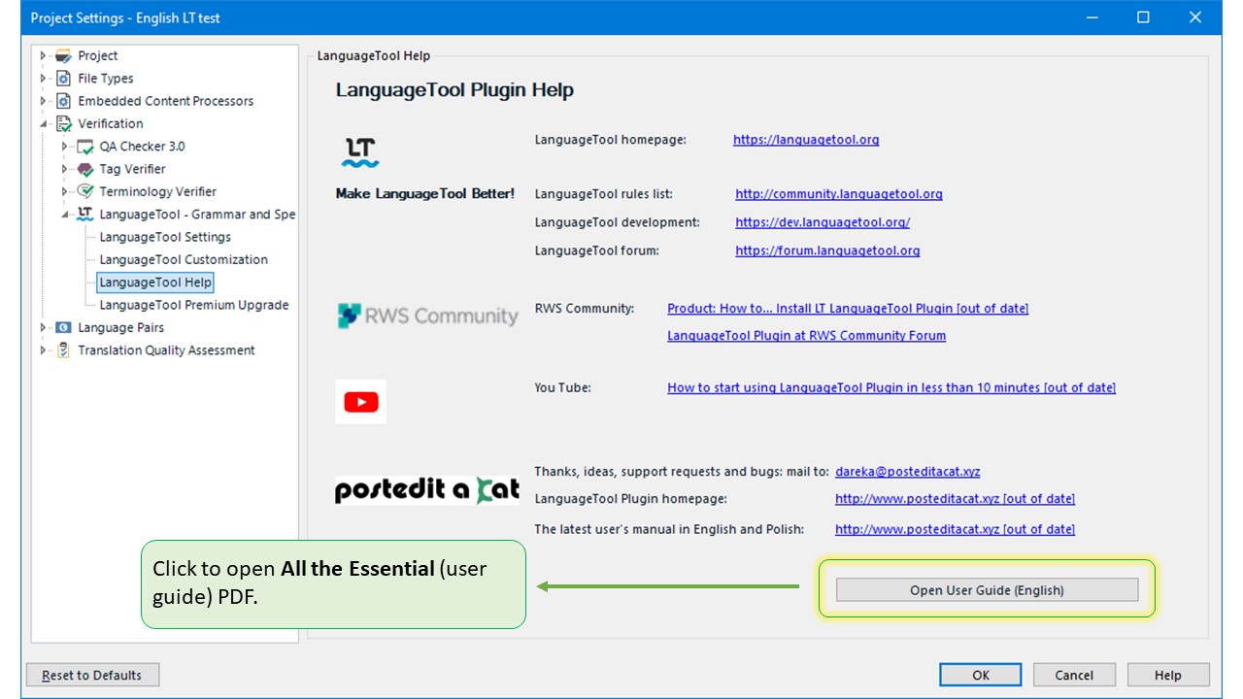The image size is (1243, 699).
Task: Click the Project folder icon in tree
Action: [x=64, y=56]
